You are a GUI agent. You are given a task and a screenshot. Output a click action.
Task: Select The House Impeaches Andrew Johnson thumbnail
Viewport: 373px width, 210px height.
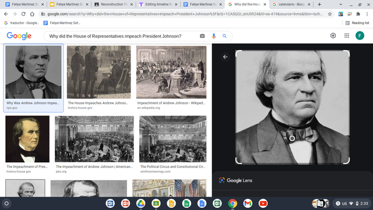tap(98, 72)
